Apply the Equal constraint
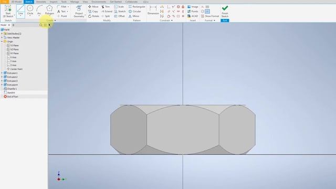The image size is (336, 189). click(x=183, y=16)
